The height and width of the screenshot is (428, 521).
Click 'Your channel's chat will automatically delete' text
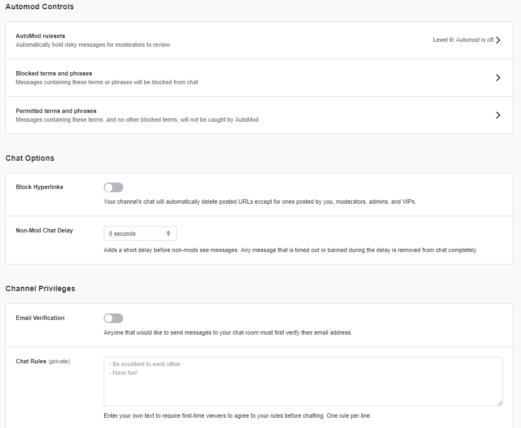tap(260, 202)
